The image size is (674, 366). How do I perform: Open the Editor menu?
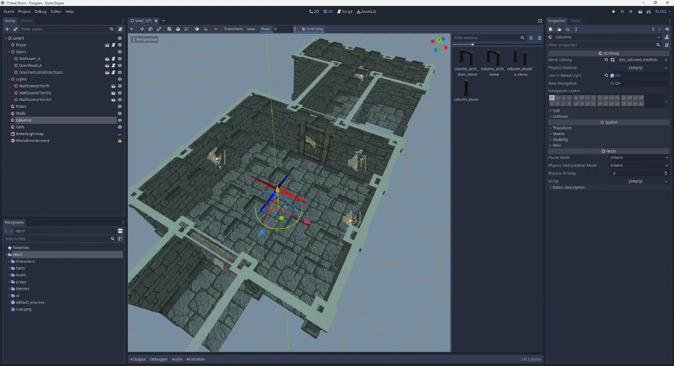pos(56,11)
